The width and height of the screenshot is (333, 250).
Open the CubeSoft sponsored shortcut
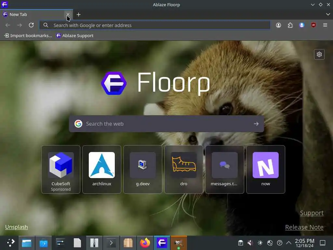(x=61, y=169)
